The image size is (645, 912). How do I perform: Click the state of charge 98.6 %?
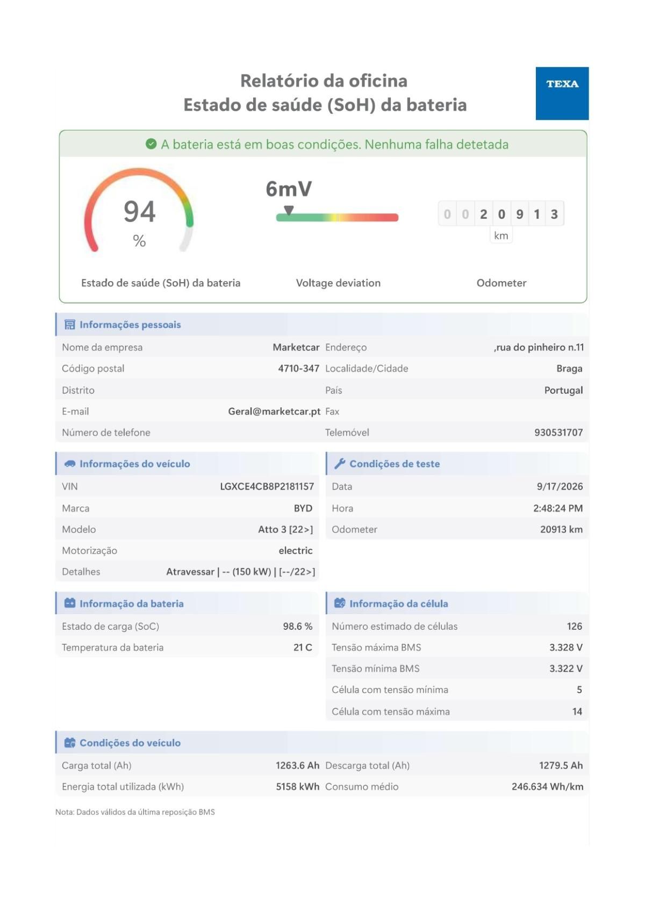pyautogui.click(x=298, y=626)
